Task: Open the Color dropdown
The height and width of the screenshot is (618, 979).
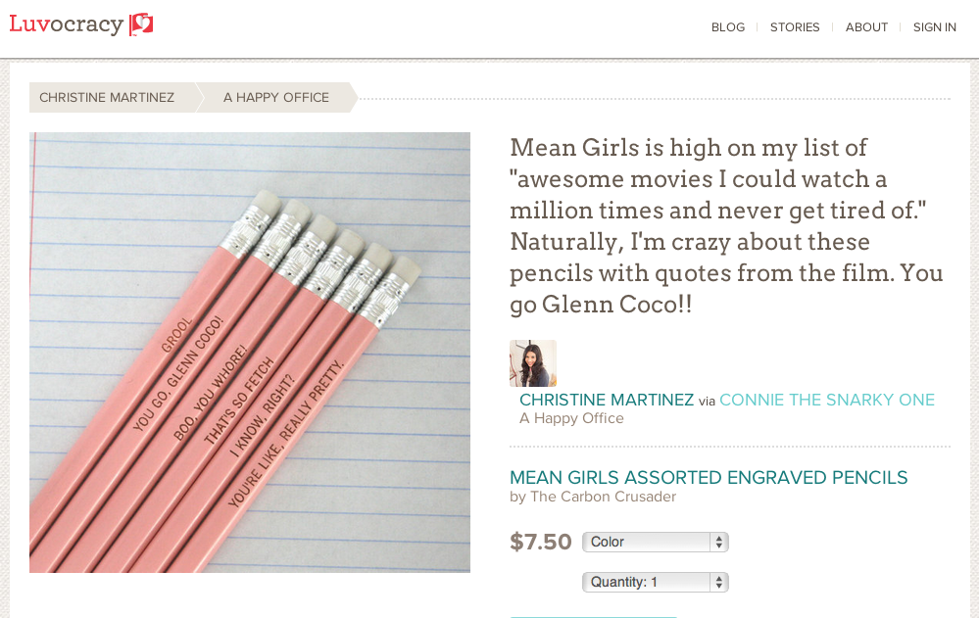Action: pos(656,542)
